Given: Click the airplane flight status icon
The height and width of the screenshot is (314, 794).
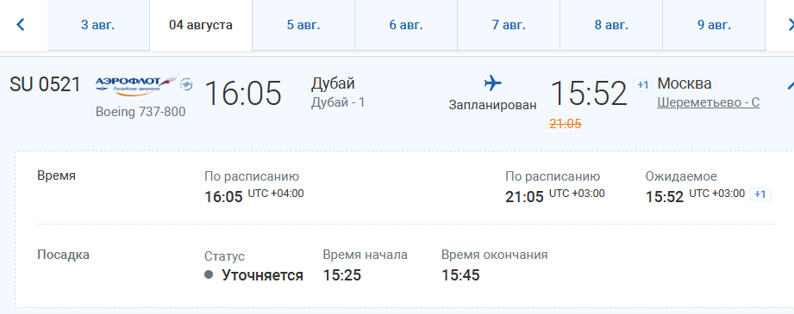Looking at the screenshot, I should click(x=492, y=83).
